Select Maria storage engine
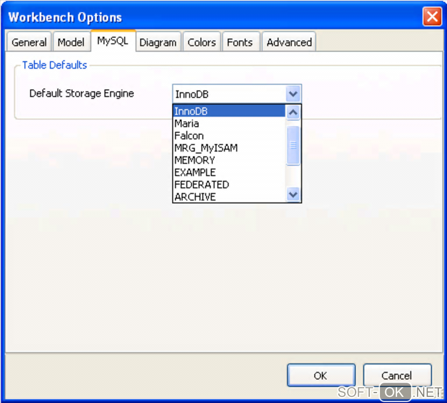Viewport: 447px width, 403px height. point(229,123)
